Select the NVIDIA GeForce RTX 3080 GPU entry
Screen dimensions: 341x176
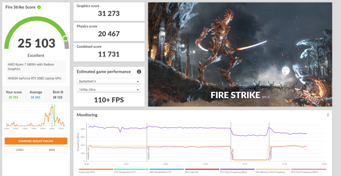36,79
